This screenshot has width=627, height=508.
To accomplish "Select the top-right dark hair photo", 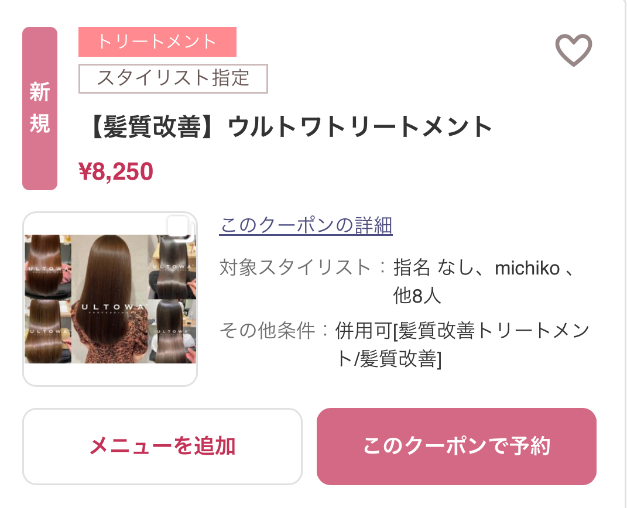I will 172,267.
